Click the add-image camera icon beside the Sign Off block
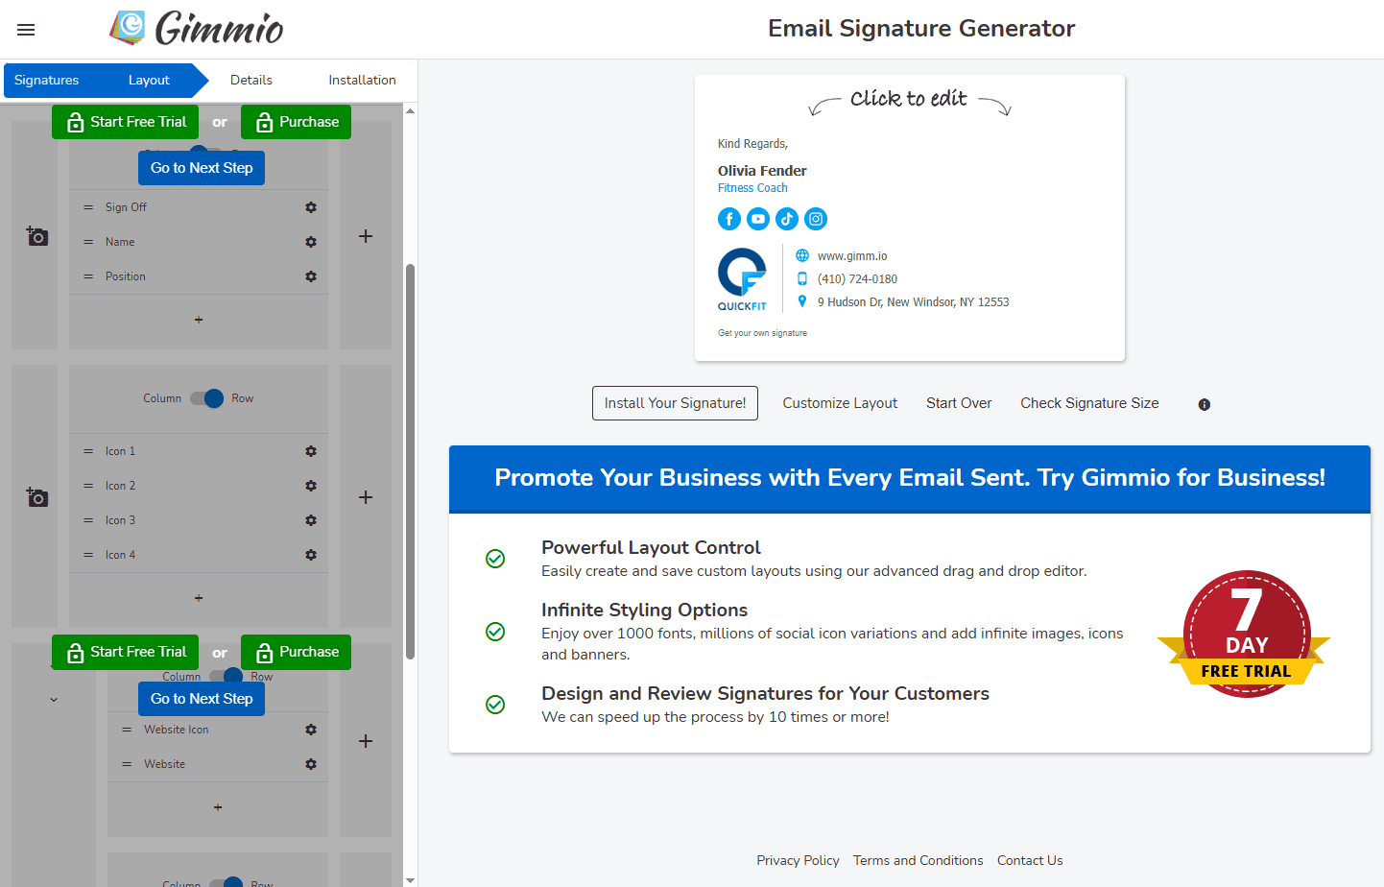The height and width of the screenshot is (887, 1384). click(36, 236)
